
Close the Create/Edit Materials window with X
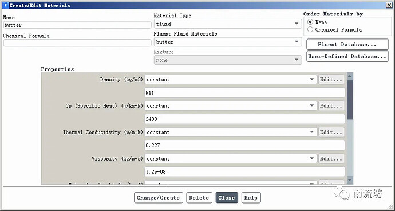389,5
